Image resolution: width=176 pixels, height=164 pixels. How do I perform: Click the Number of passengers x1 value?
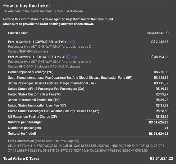pos(166,128)
